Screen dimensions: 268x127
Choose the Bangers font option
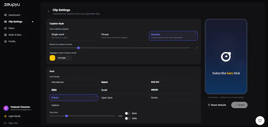click(173, 90)
